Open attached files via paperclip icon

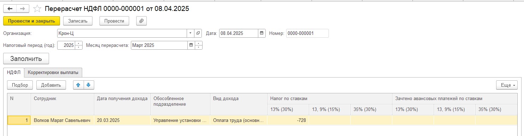click(x=141, y=21)
